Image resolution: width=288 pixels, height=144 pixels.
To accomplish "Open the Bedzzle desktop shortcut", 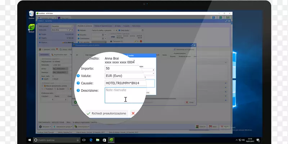I will [32, 28].
